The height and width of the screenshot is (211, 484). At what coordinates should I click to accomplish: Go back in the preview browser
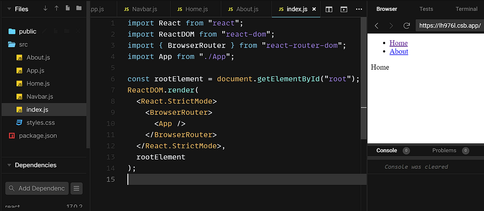(377, 25)
